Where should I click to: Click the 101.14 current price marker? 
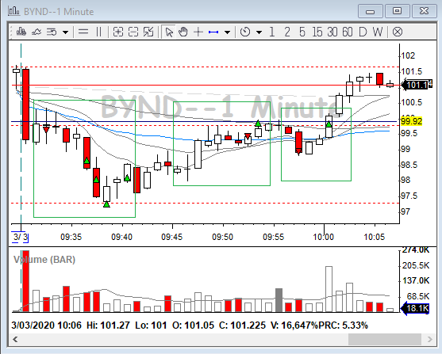(417, 85)
